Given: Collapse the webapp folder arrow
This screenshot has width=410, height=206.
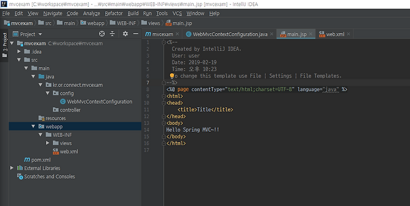Looking at the screenshot, I should 33,127.
